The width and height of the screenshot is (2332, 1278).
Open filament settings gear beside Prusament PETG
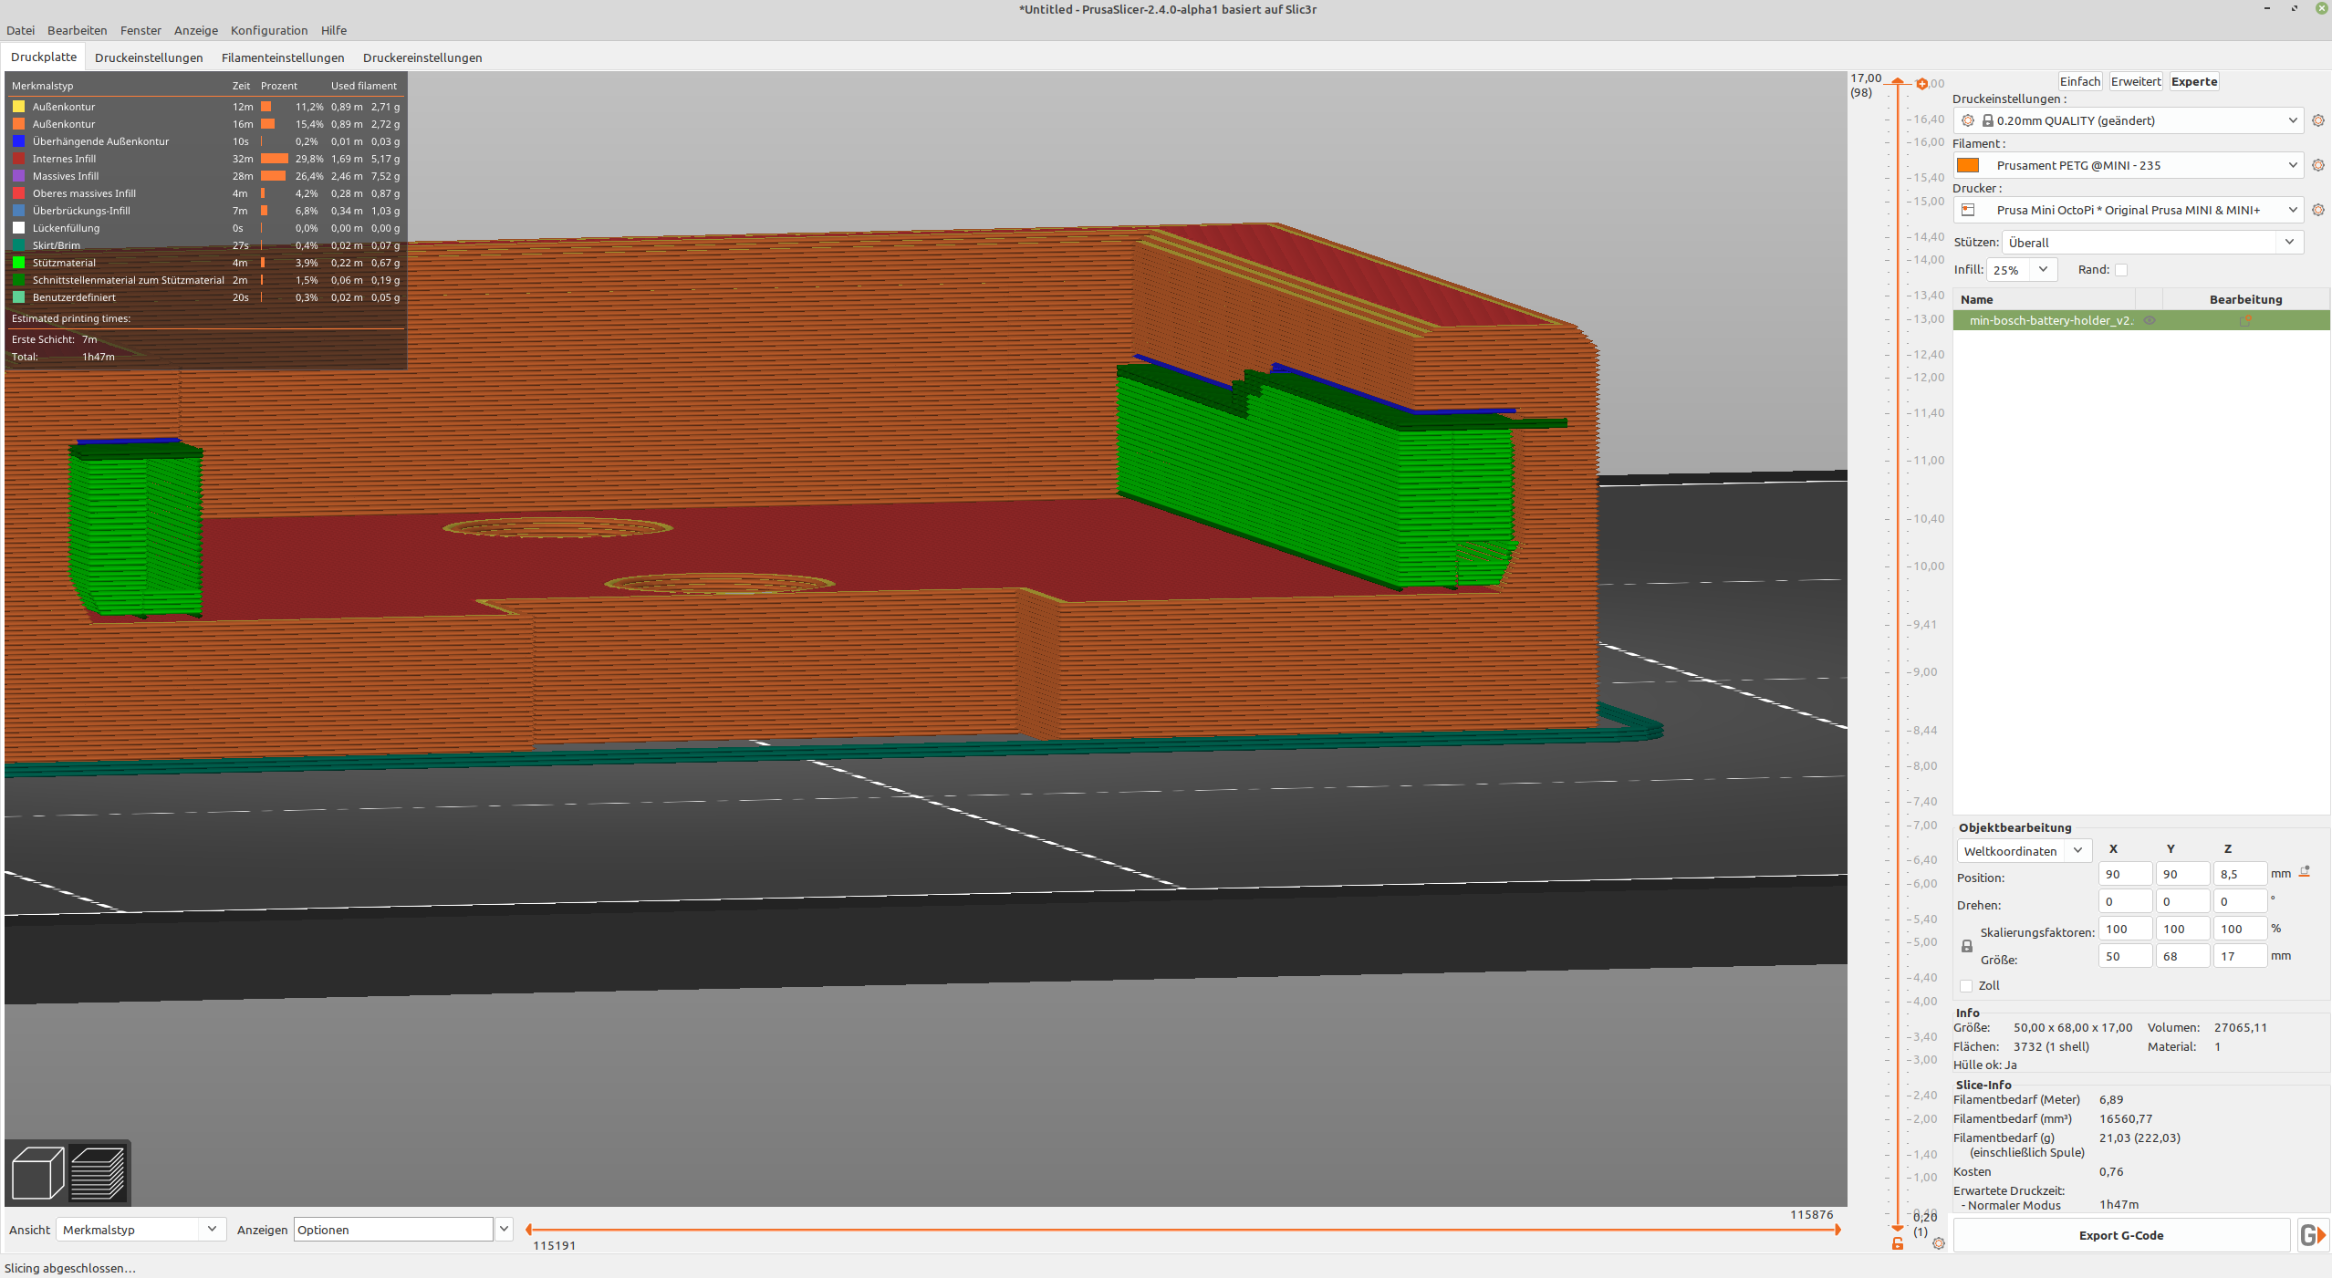[2318, 165]
